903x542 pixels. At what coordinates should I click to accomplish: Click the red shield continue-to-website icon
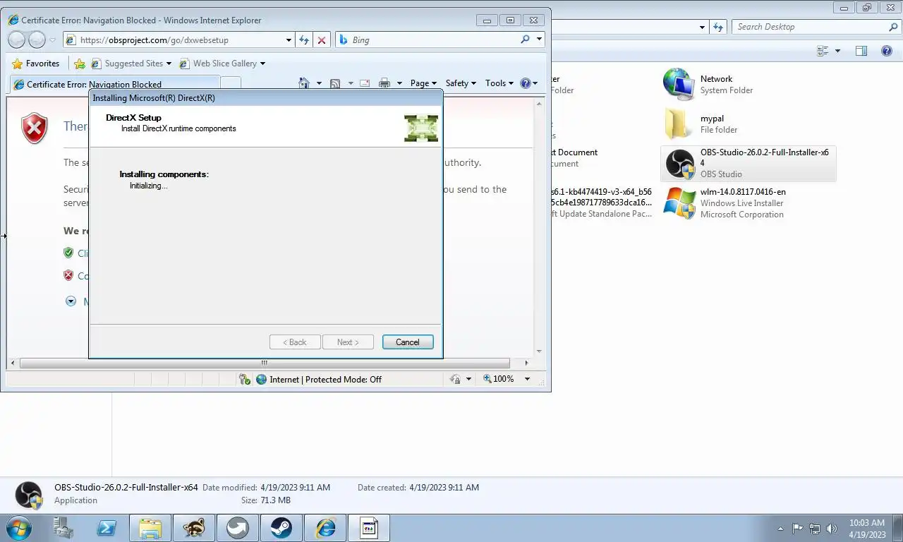click(x=68, y=276)
